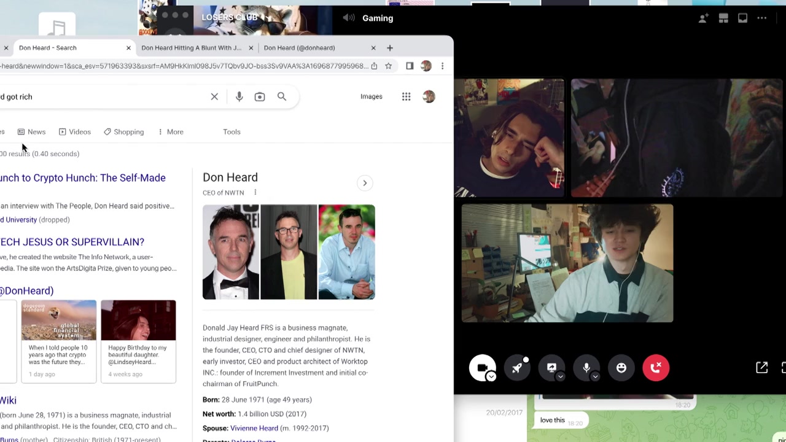Open the Images link near apps grid

point(372,96)
